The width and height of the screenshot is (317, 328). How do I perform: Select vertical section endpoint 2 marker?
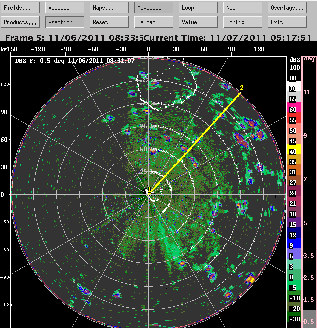241,88
